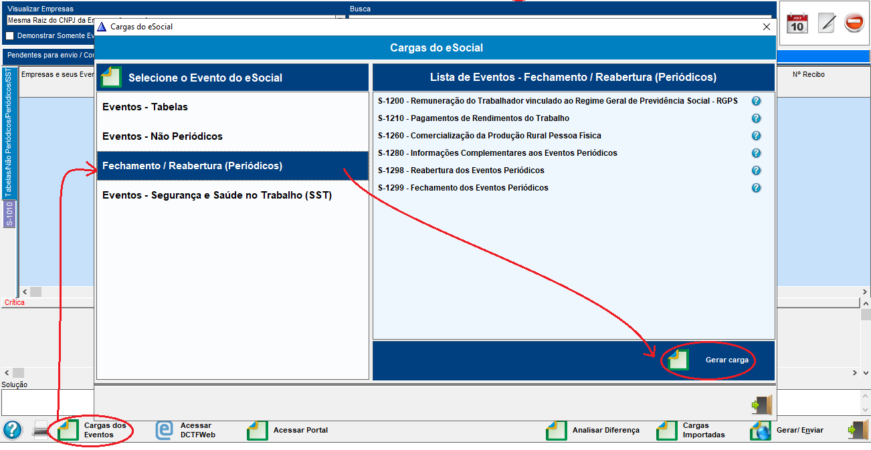Click Gerar/Enviar button
871x450 pixels.
(787, 430)
